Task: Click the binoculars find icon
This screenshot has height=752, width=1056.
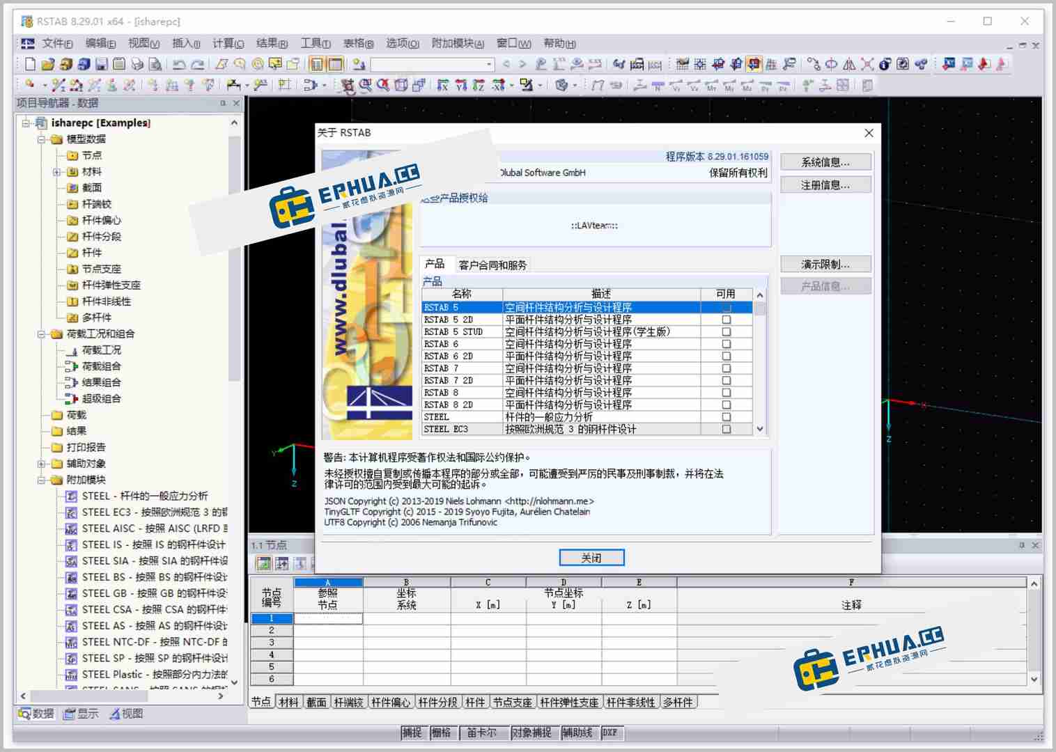Action: (619, 64)
